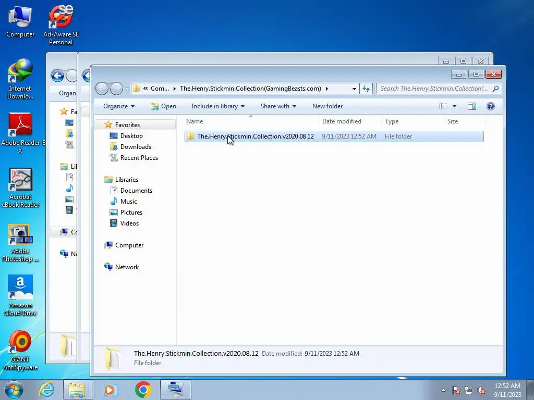
Task: Open Ad-Aware SE Personal desktop shortcut
Action: click(x=60, y=25)
